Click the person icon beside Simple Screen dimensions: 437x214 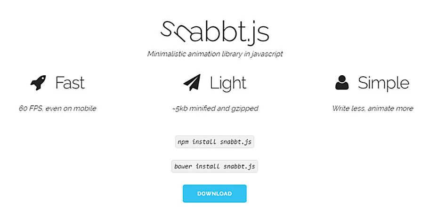click(x=342, y=83)
